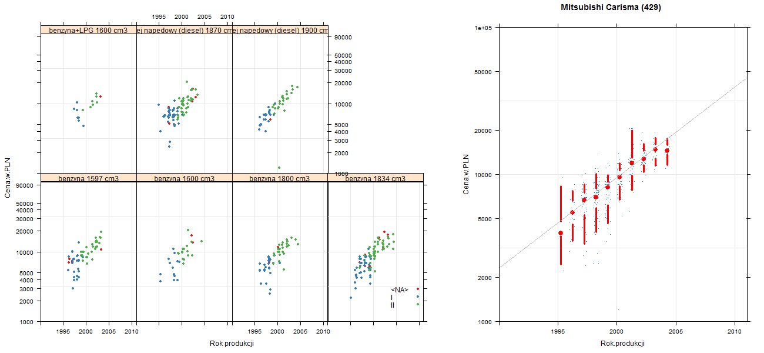The width and height of the screenshot is (764, 353).
Task: Pick the red legend dot beside <NA>
Action: click(x=418, y=289)
